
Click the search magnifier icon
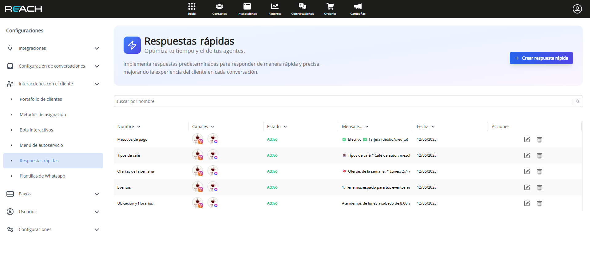[578, 101]
